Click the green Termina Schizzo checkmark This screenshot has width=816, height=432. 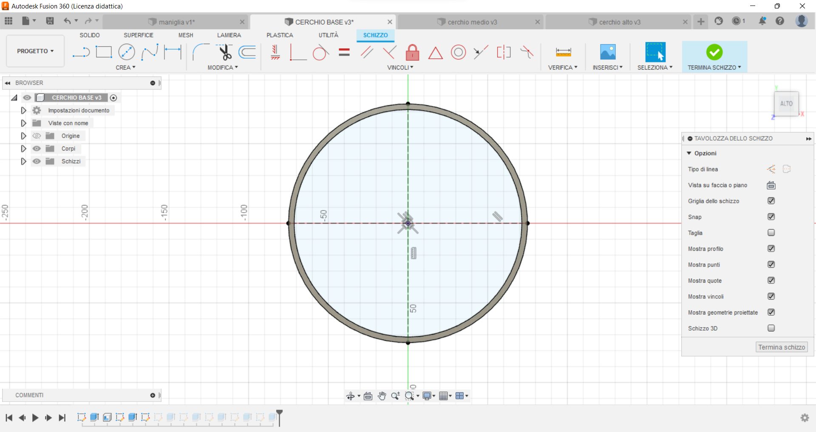point(714,52)
